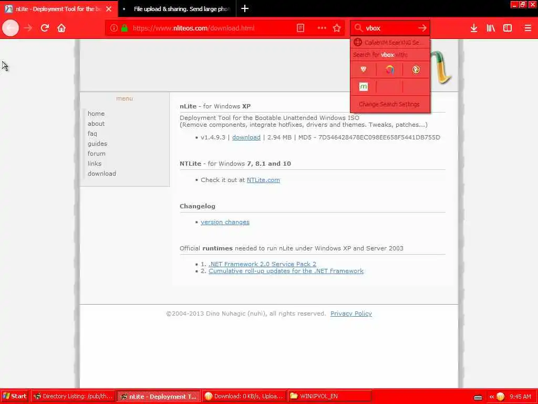Viewport: 538px width, 404px height.
Task: Bookmark this page with the star
Action: (x=337, y=28)
